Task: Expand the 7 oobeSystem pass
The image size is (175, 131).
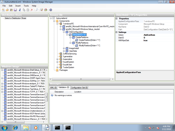Action: [57, 67]
